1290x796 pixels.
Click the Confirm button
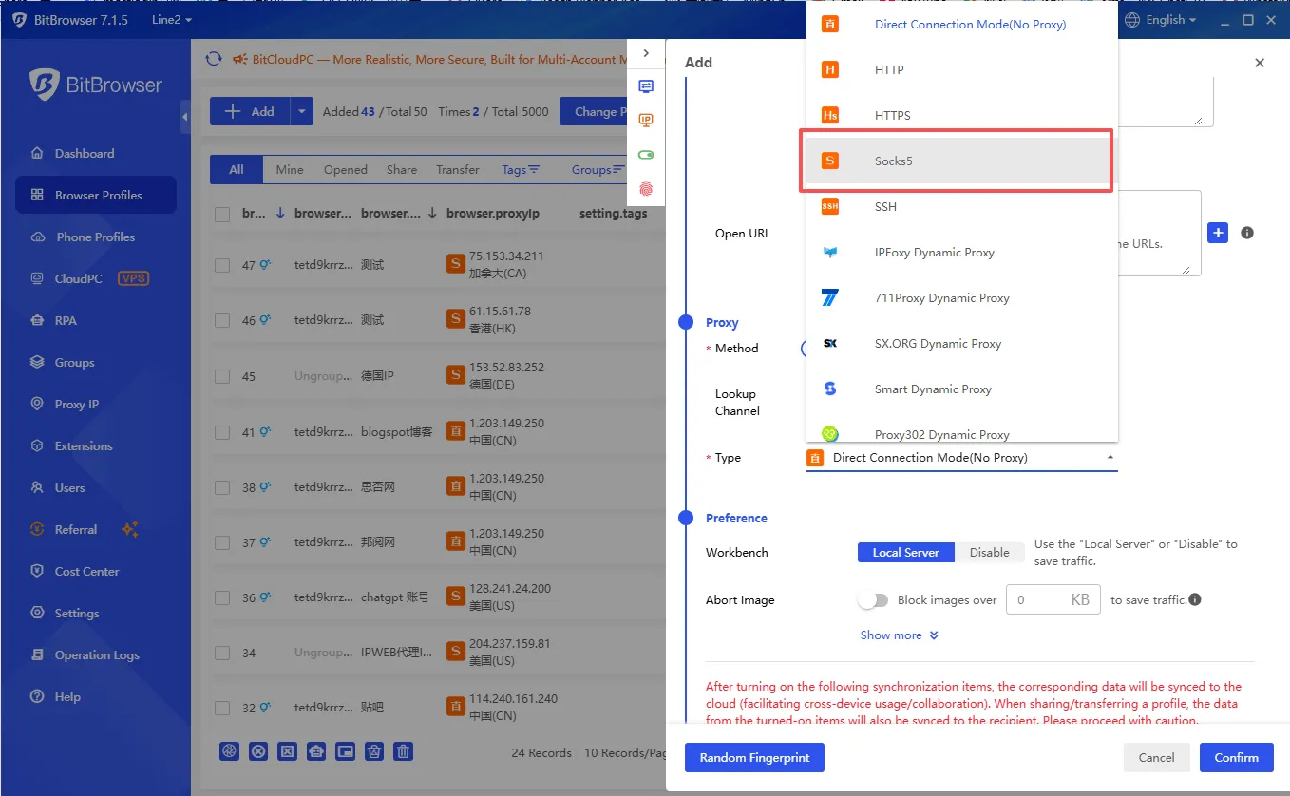click(1236, 757)
